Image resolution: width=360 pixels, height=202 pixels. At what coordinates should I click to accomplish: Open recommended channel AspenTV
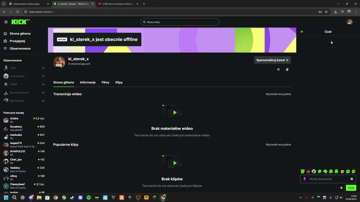[24, 145]
